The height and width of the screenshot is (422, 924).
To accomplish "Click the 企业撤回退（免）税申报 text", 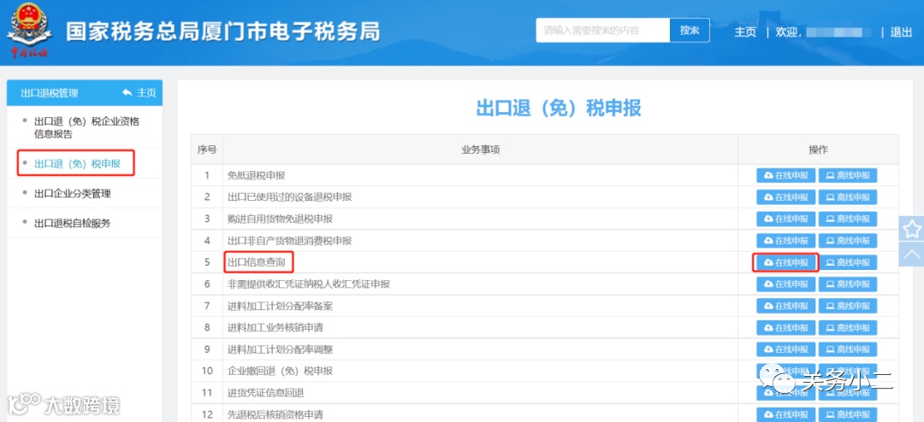I will [280, 372].
